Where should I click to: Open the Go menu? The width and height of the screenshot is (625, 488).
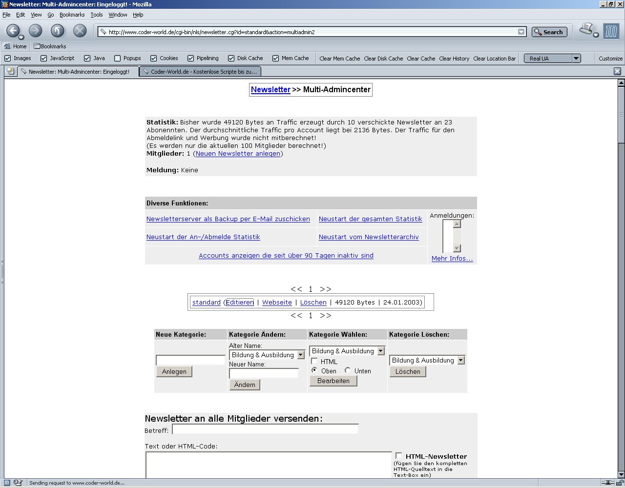(x=51, y=15)
